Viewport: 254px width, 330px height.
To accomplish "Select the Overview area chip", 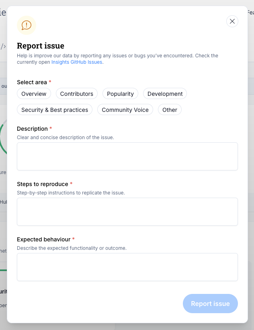I will 34,94.
